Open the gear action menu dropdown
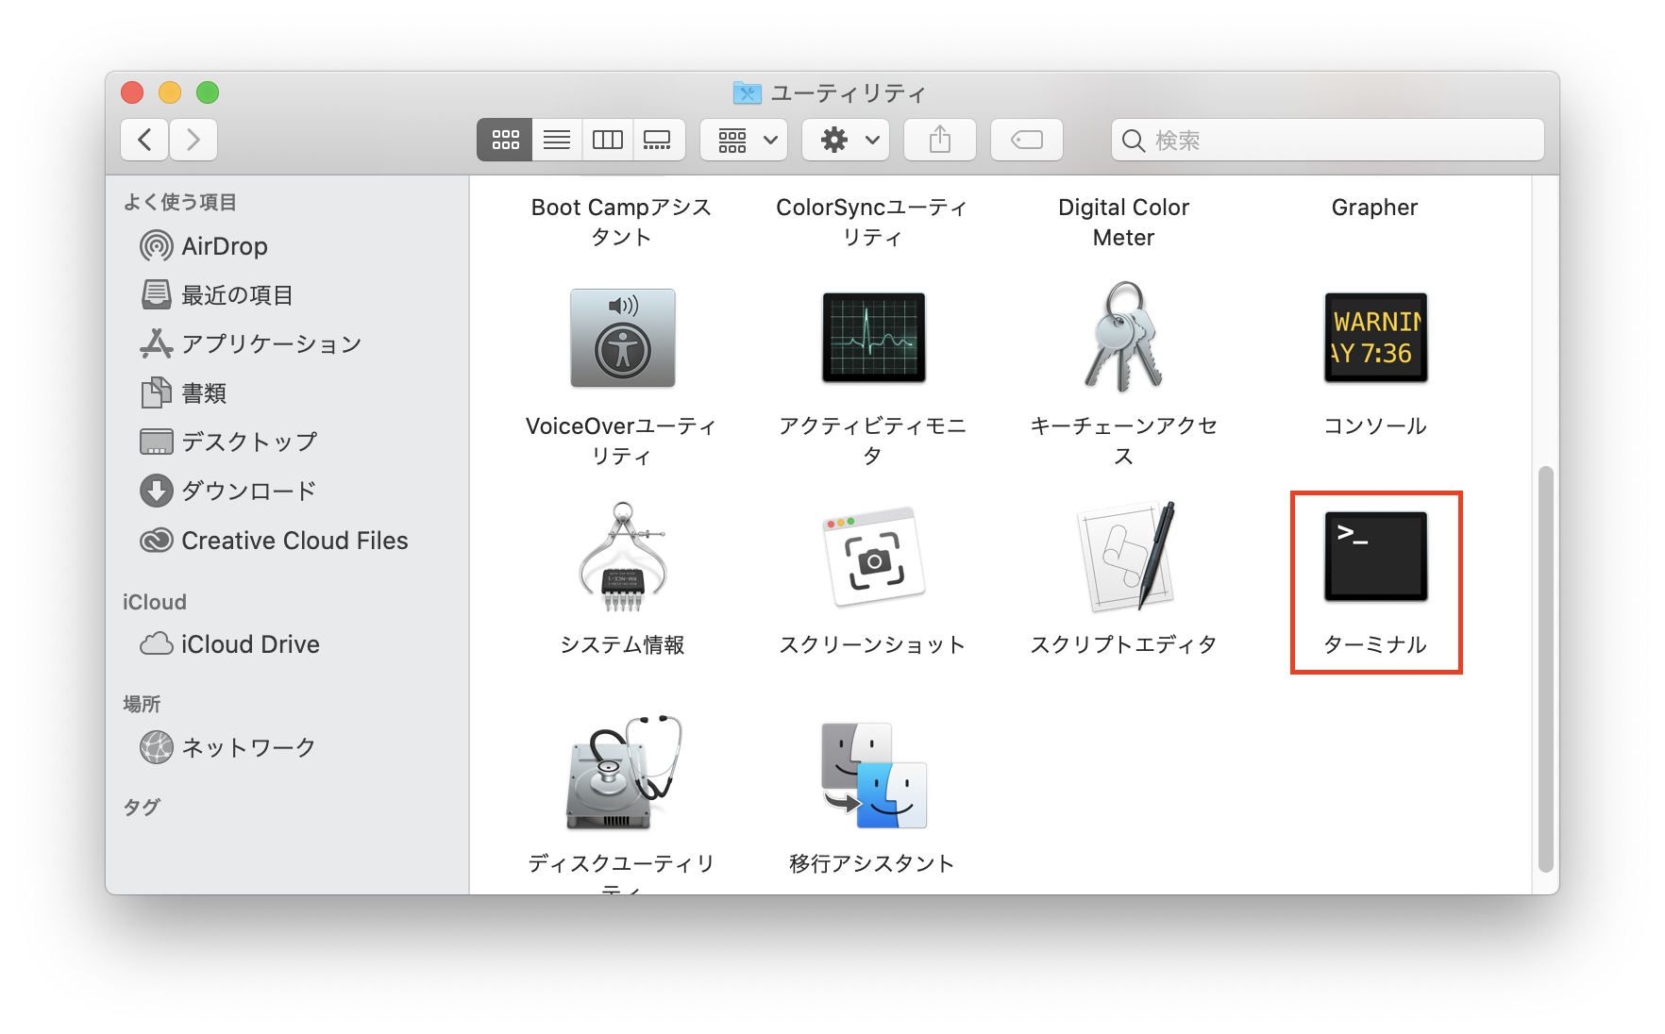This screenshot has width=1665, height=1034. [846, 140]
